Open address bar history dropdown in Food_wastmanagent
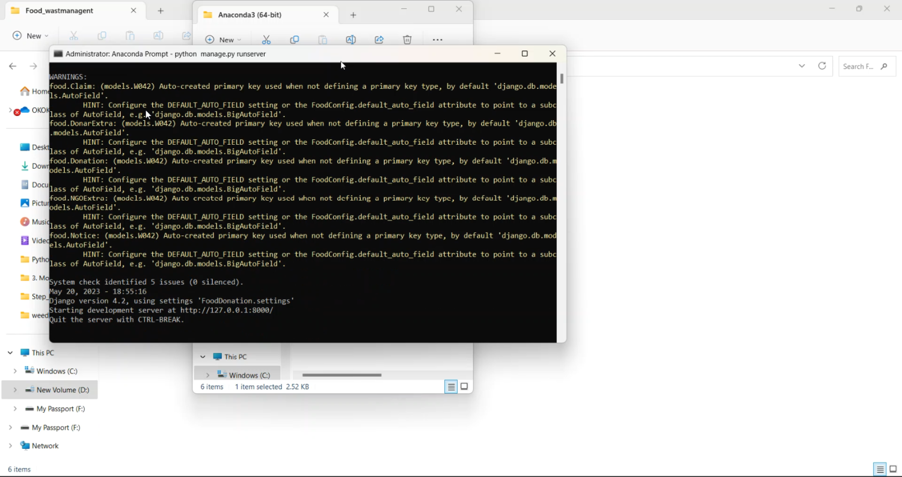Screen dimensions: 902x477 [802, 66]
